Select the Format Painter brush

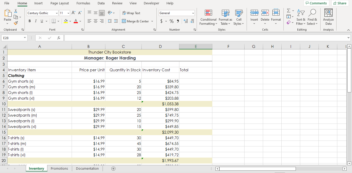(16, 23)
